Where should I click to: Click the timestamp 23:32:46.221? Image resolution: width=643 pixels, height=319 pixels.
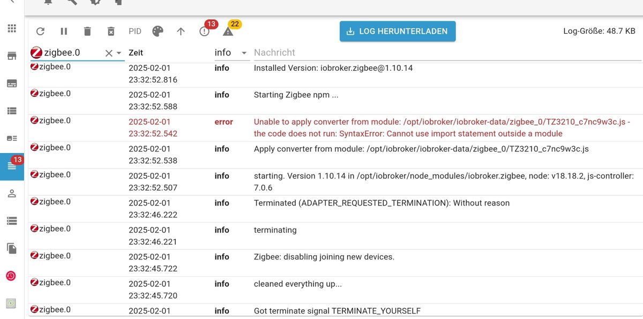point(153,241)
